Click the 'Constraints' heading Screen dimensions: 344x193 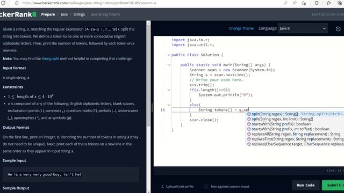click(x=13, y=87)
